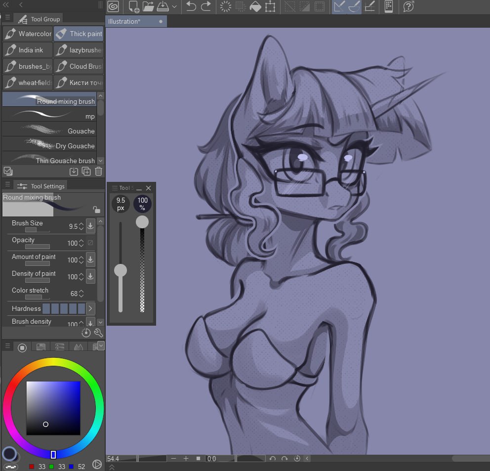This screenshot has height=471, width=490.
Task: Click the Color stretch value stepper
Action: coord(81,294)
